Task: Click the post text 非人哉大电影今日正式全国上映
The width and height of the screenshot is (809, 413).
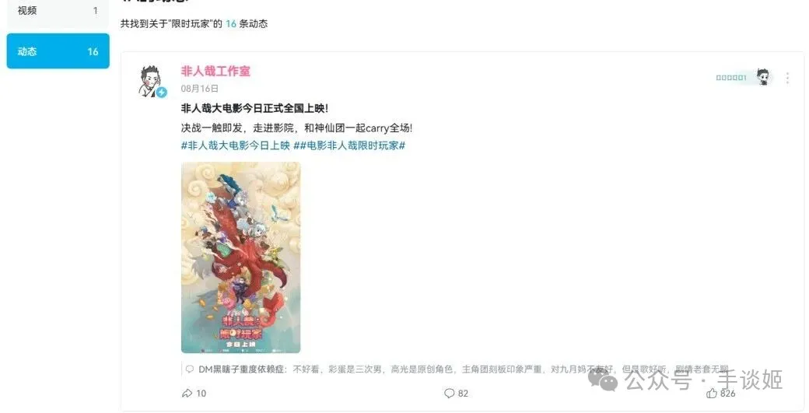Action: point(254,108)
